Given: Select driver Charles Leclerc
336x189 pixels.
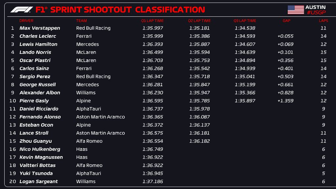Looking at the screenshot, I should (38, 36).
